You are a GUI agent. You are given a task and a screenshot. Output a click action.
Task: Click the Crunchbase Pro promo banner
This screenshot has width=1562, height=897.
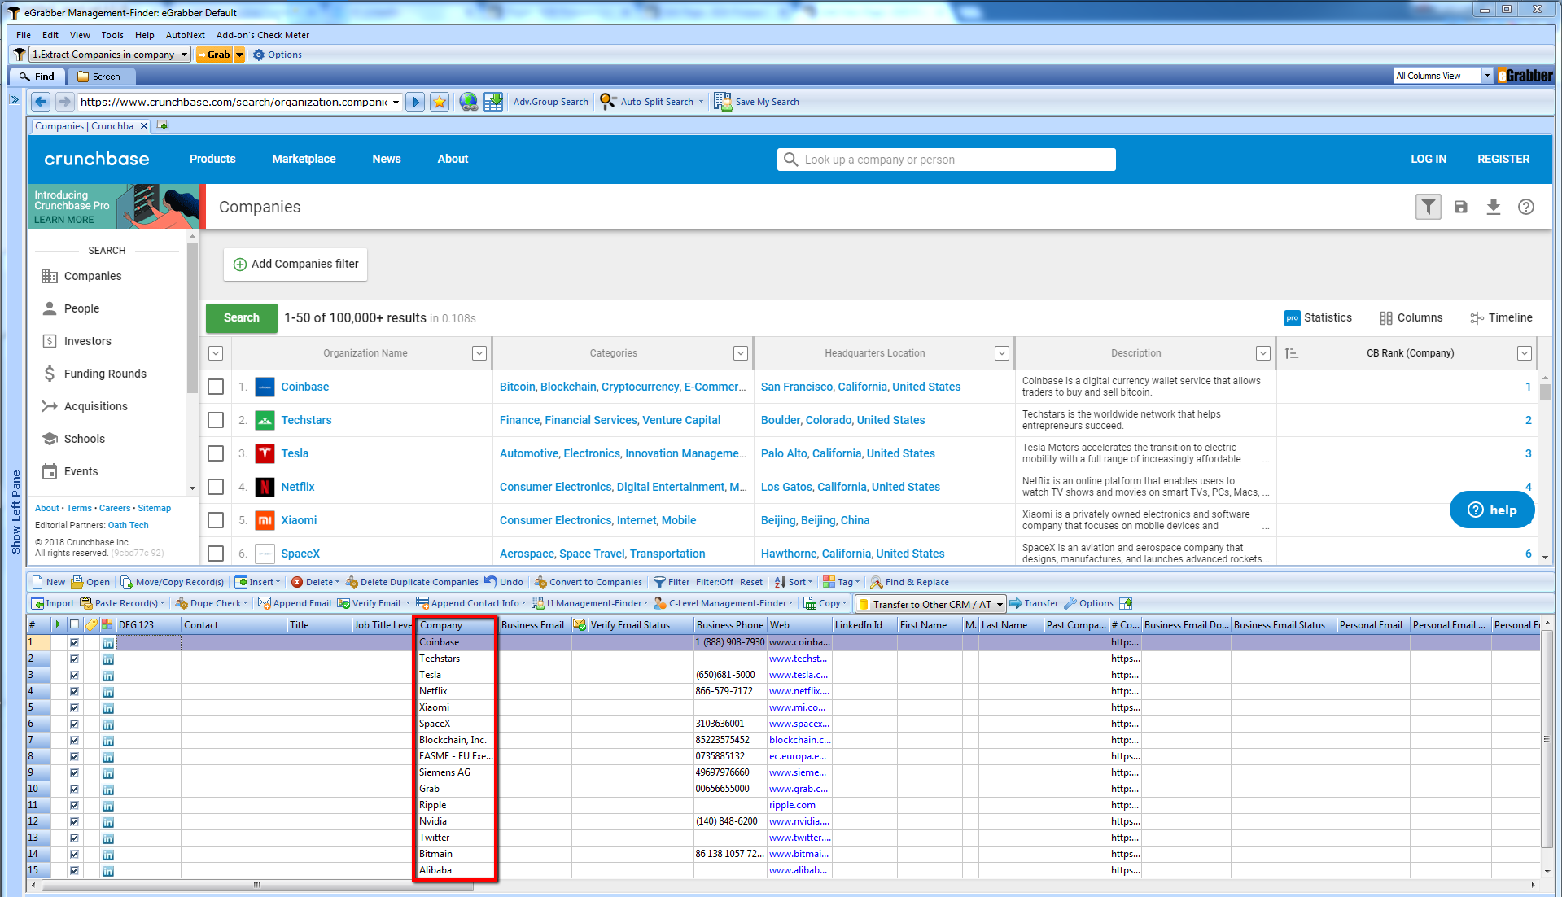point(115,206)
